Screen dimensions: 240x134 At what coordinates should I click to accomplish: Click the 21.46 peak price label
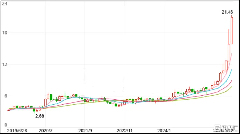point(227,12)
